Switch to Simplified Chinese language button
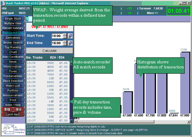This screenshot has width=192, height=137. pyautogui.click(x=18, y=109)
